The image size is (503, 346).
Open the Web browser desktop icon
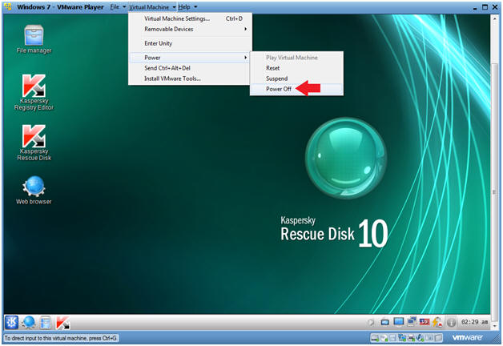pyautogui.click(x=34, y=190)
